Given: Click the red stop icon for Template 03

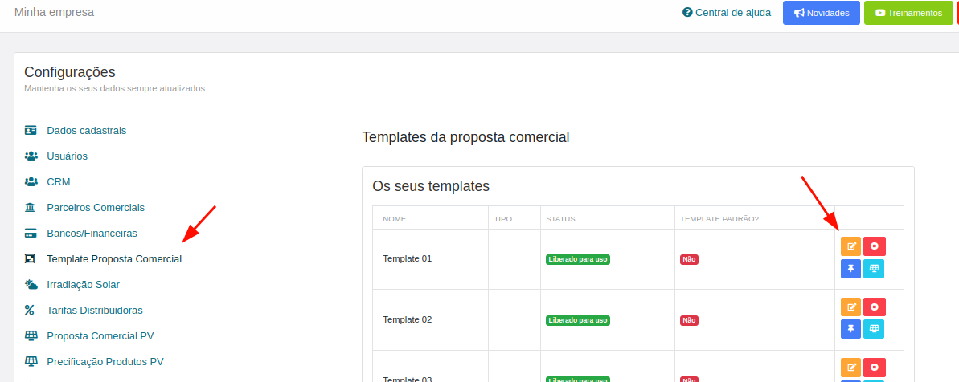Looking at the screenshot, I should pos(875,368).
